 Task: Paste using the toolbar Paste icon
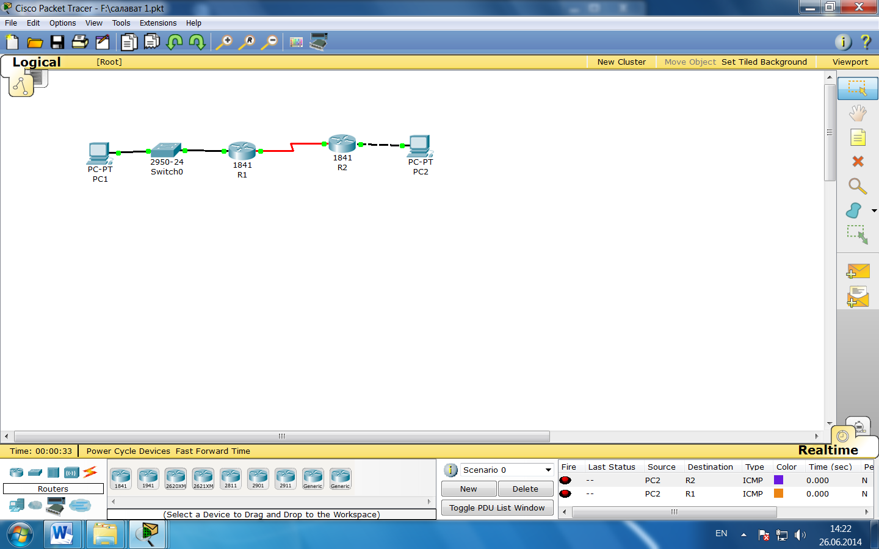pyautogui.click(x=151, y=42)
